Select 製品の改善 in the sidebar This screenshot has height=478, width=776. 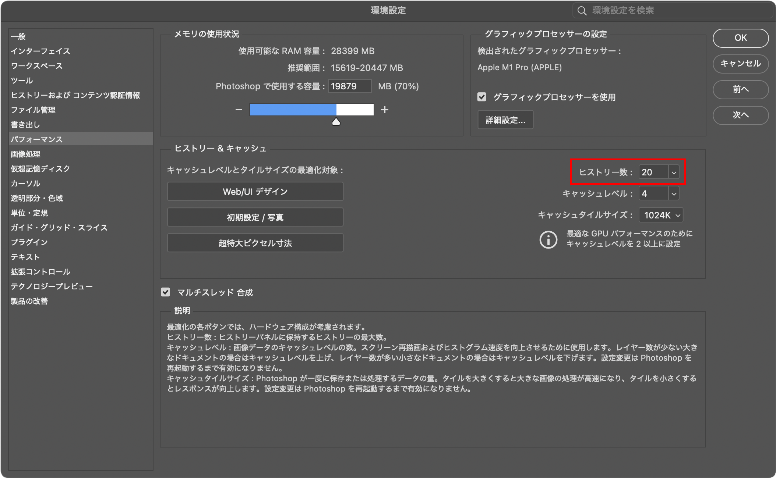tap(80, 301)
